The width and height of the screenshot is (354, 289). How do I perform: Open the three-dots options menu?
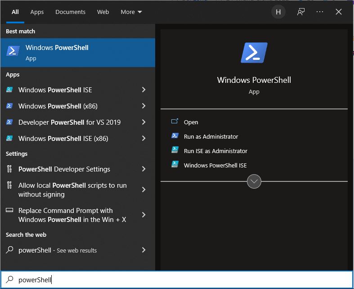coord(320,12)
